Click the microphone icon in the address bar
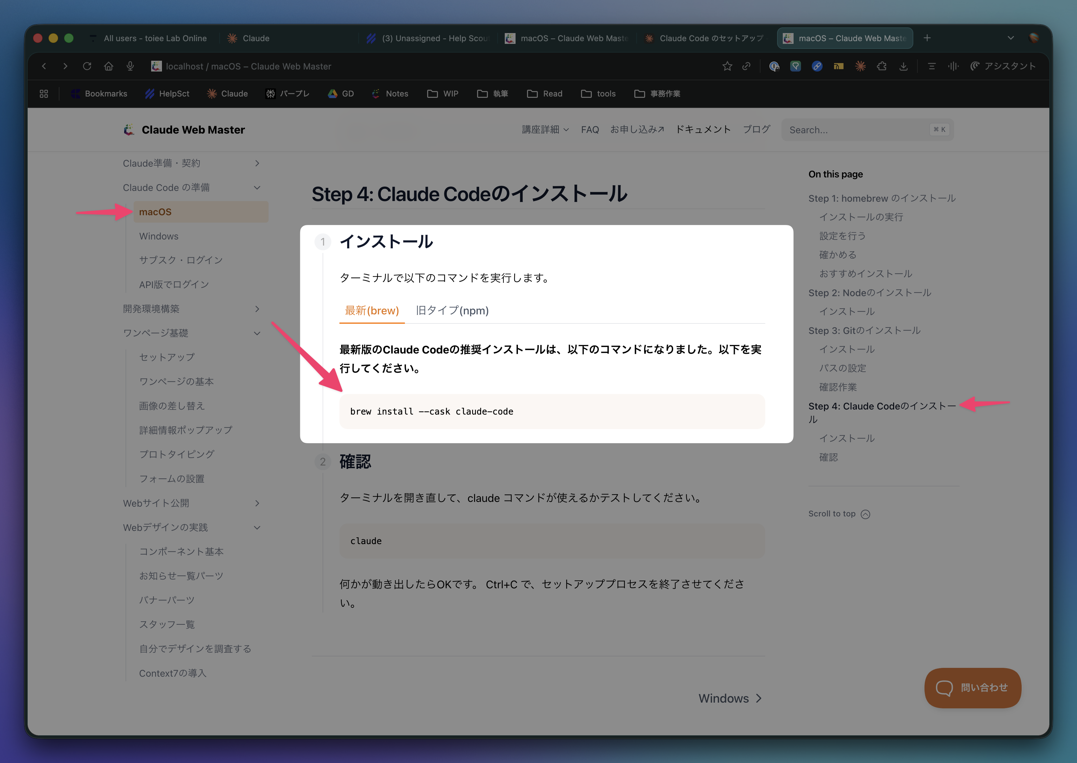The width and height of the screenshot is (1077, 763). click(x=130, y=66)
